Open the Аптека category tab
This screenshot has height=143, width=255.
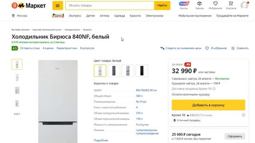tap(104, 16)
